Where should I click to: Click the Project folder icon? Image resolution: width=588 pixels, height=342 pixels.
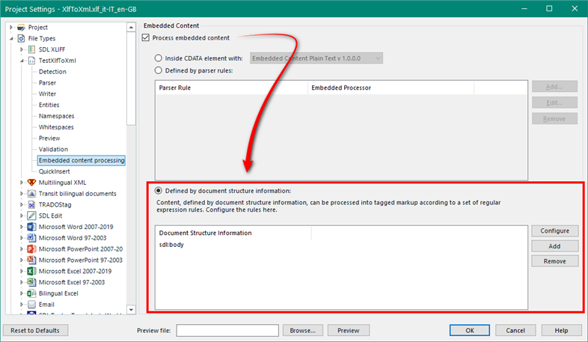coord(21,28)
